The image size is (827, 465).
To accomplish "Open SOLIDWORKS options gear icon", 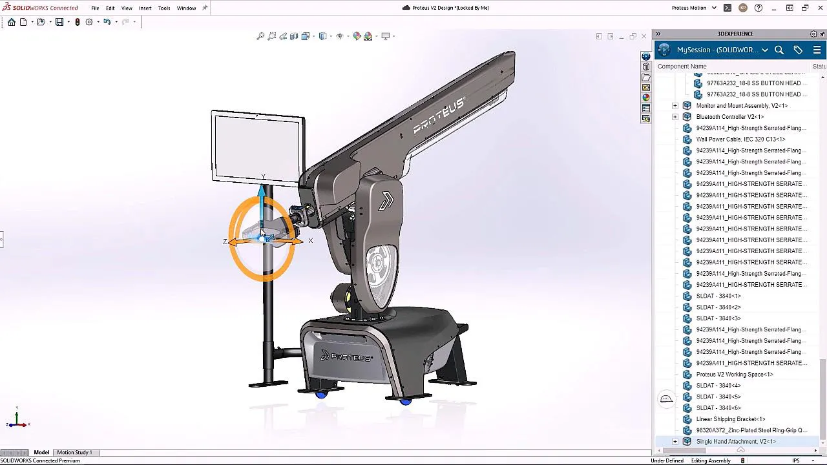I will 89,22.
